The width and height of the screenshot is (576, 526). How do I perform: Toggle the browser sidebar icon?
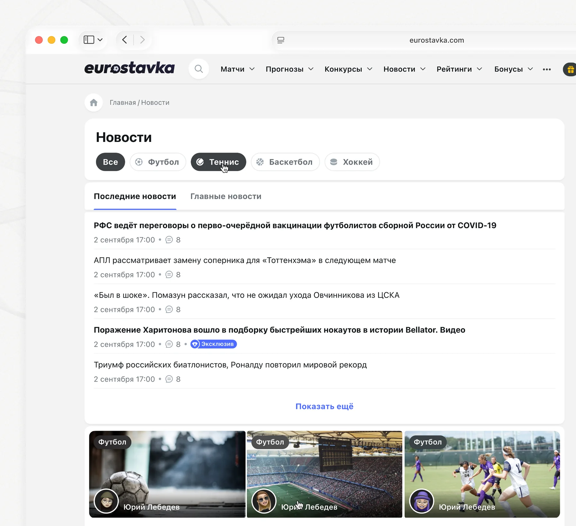coord(89,40)
